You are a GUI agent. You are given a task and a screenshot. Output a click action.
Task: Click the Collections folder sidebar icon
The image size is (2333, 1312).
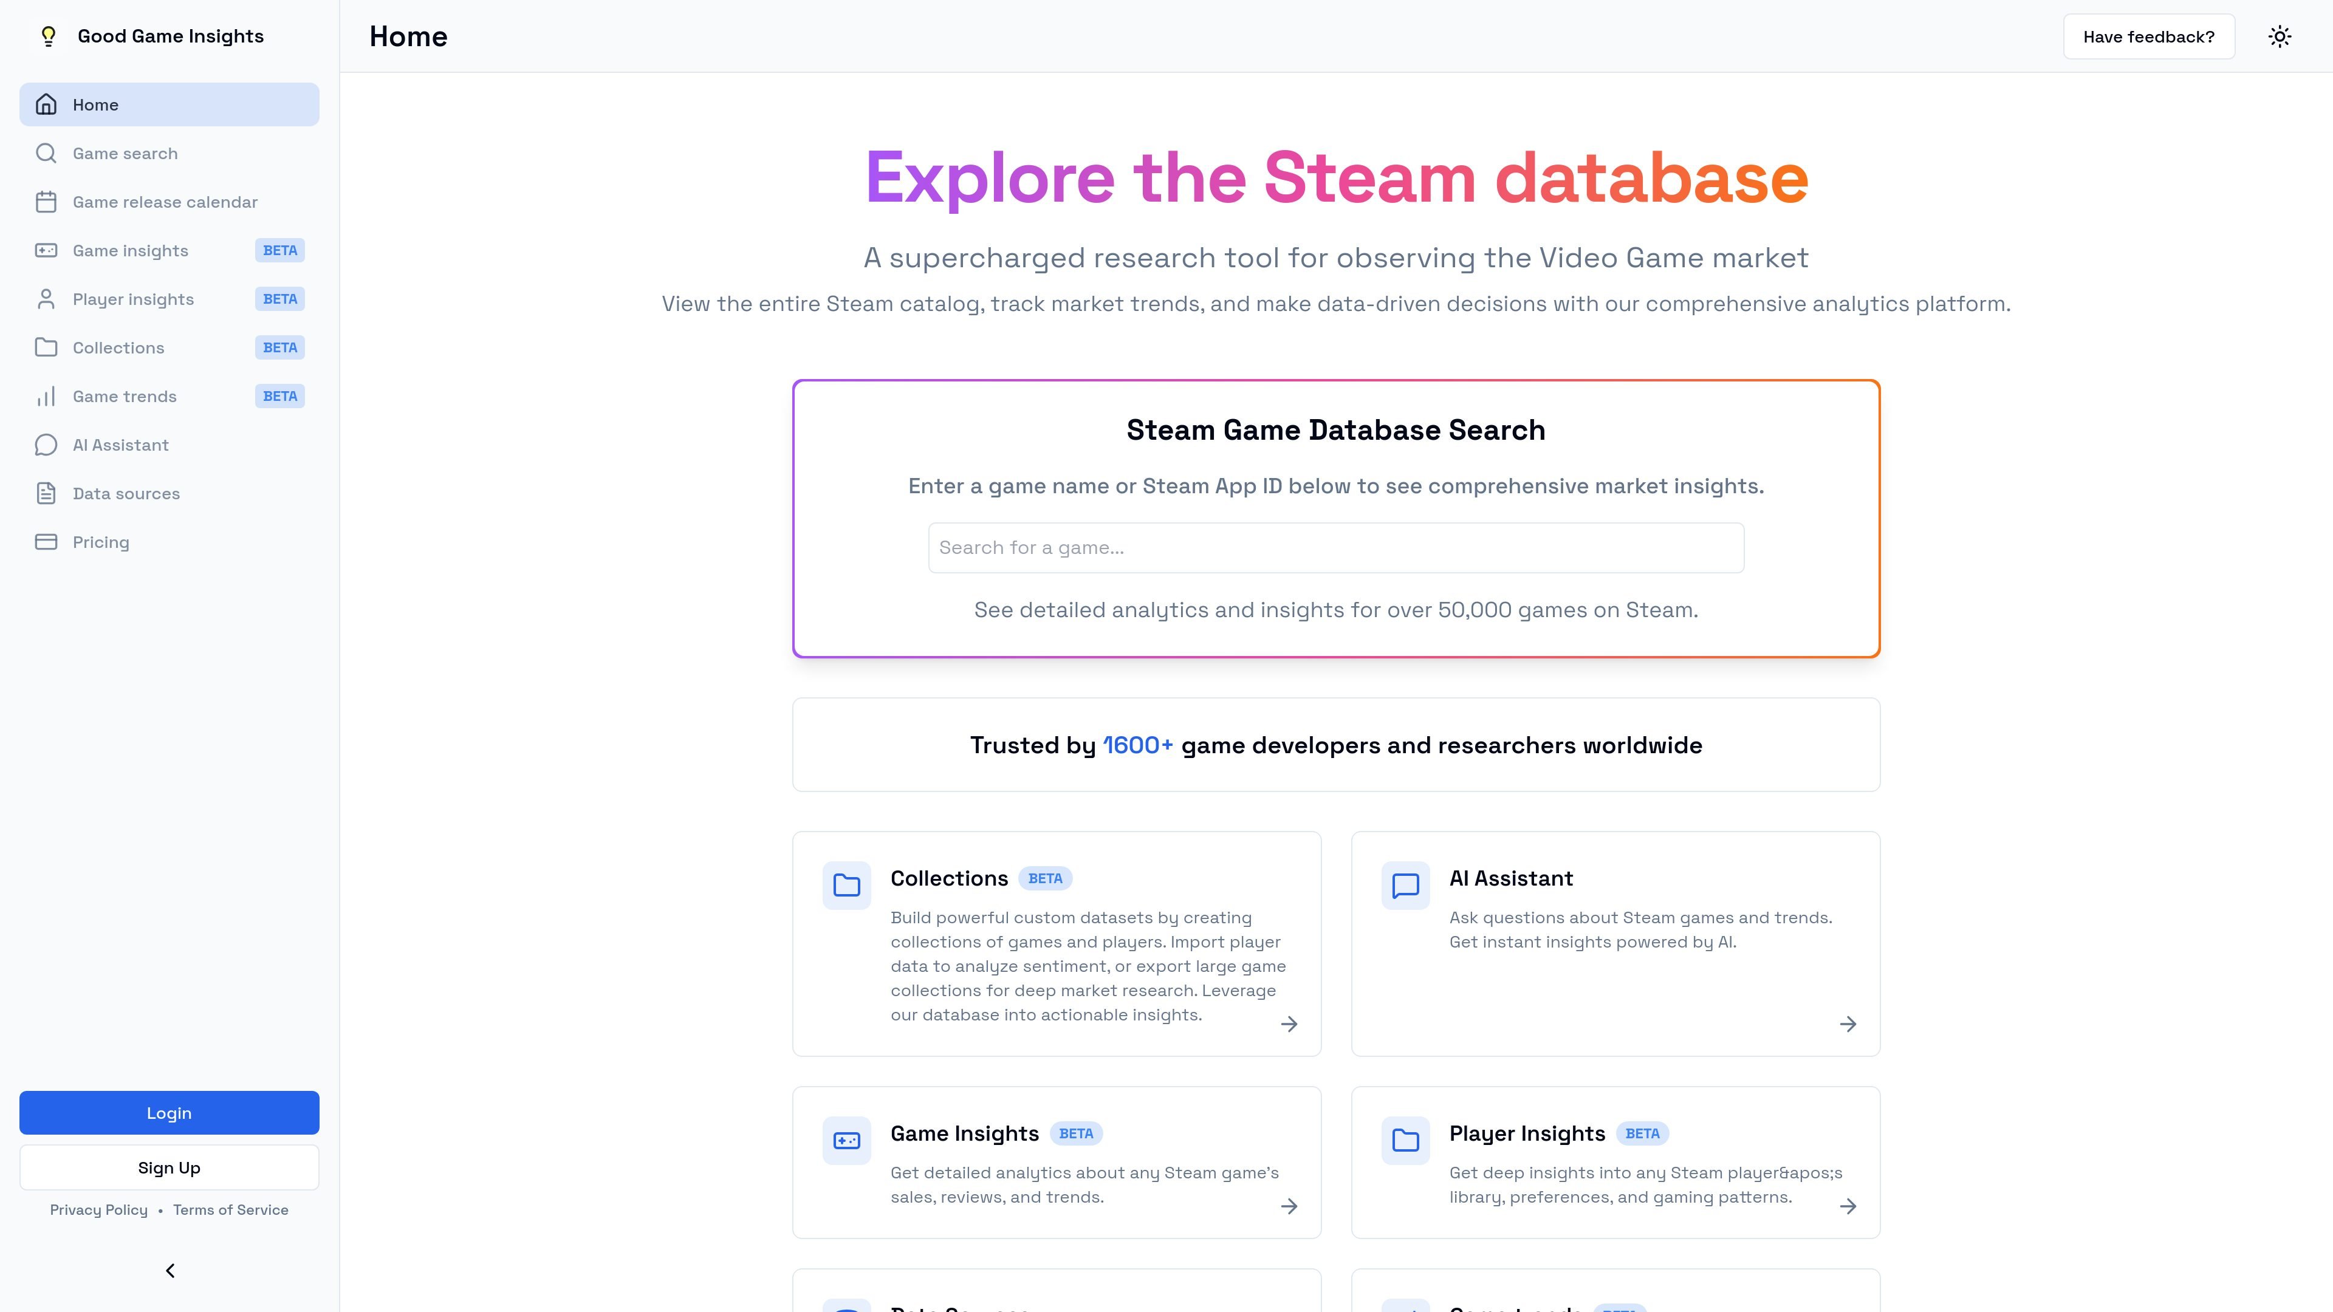point(46,347)
